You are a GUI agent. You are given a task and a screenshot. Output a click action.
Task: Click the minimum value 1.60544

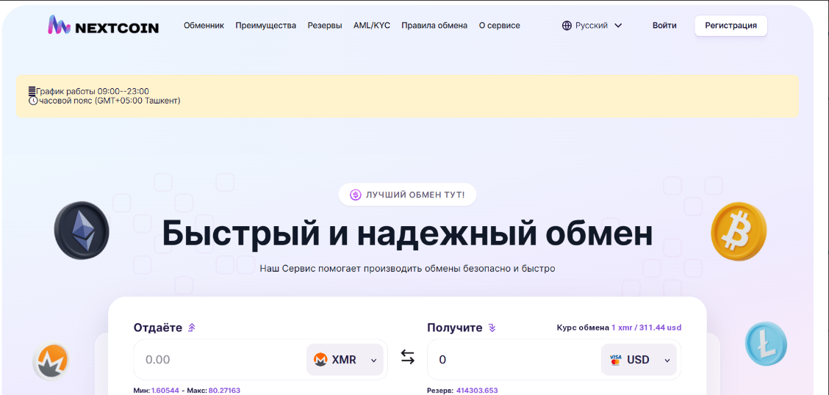(x=165, y=391)
